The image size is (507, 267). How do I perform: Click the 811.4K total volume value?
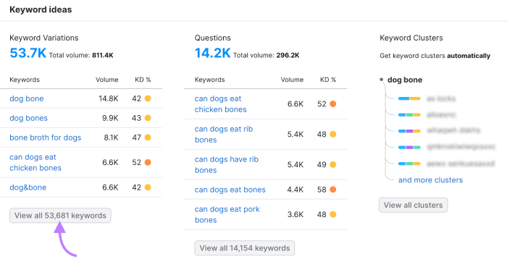(x=103, y=55)
